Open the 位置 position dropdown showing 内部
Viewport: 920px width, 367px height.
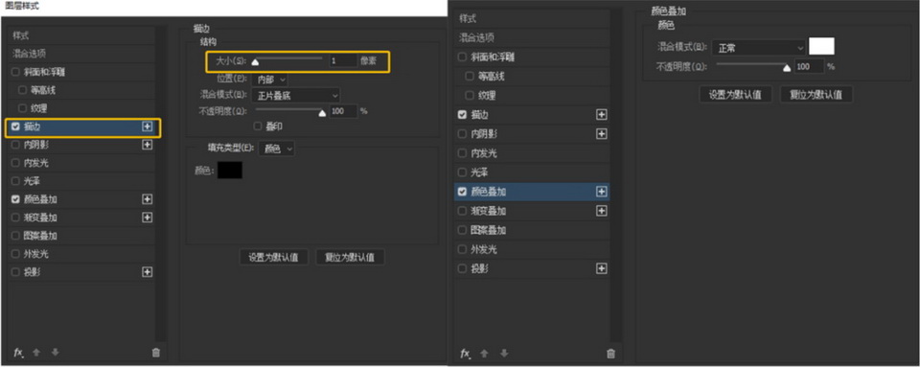click(x=270, y=80)
